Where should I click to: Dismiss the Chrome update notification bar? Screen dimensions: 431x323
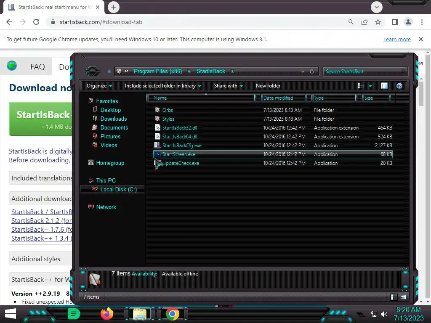coord(421,39)
